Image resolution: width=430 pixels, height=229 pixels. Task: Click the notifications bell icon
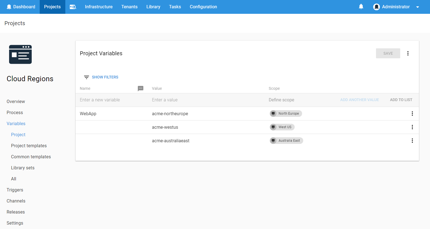tap(361, 7)
